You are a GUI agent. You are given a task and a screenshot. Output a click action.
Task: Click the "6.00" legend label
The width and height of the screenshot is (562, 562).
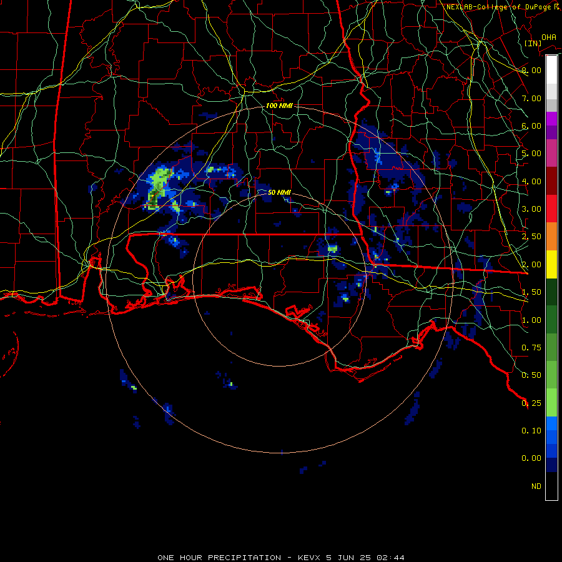point(531,126)
